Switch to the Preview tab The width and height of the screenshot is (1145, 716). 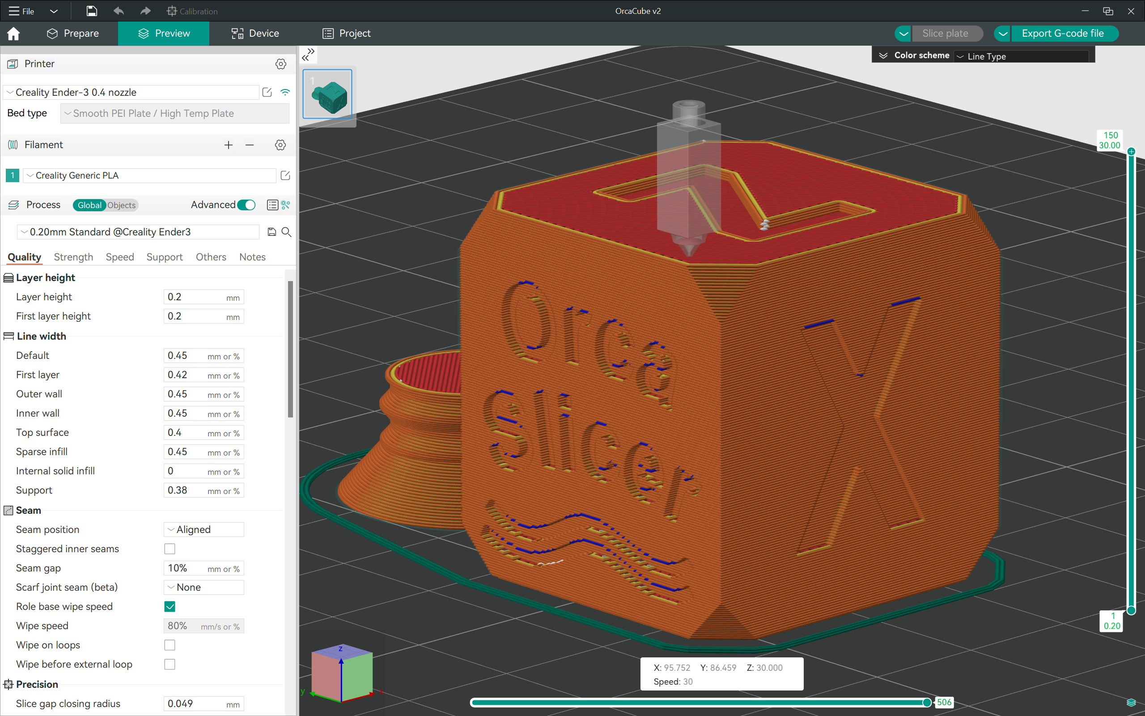(x=164, y=34)
